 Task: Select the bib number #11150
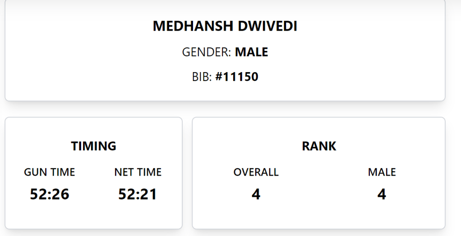click(236, 77)
